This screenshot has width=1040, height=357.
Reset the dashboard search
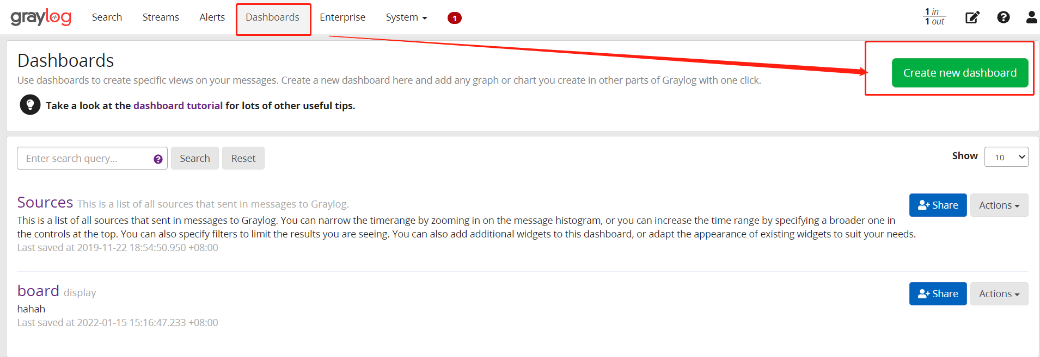243,158
